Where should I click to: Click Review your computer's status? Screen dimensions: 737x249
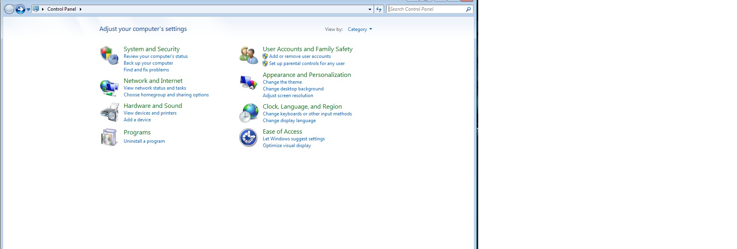tap(155, 56)
